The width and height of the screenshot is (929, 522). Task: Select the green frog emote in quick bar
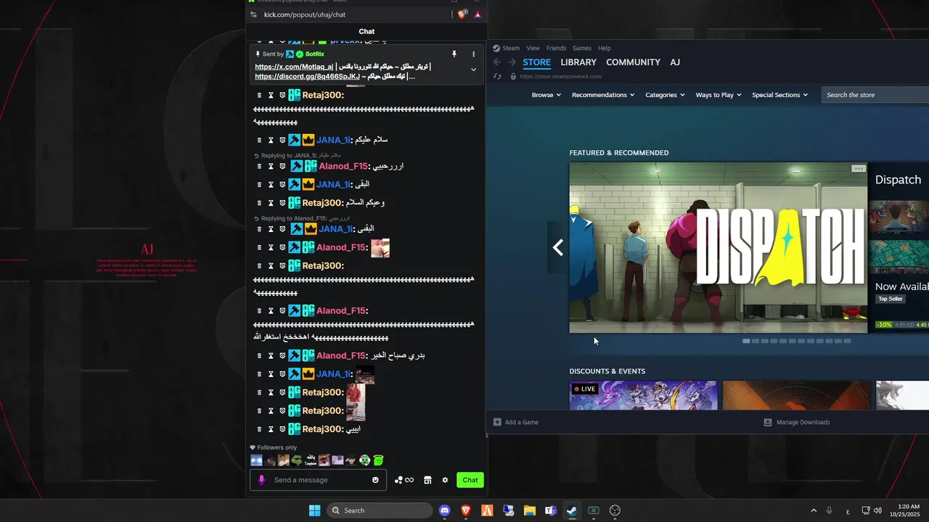tap(296, 460)
